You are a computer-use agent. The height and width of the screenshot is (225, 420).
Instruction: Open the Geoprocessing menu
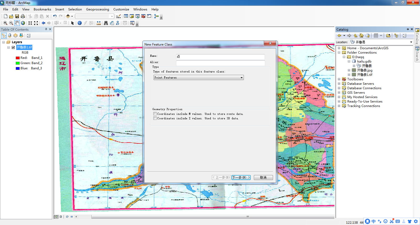(x=97, y=9)
